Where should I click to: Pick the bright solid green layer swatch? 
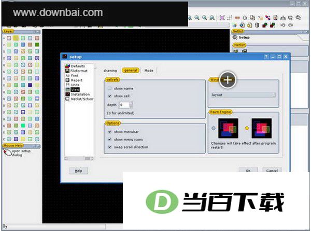point(23,126)
